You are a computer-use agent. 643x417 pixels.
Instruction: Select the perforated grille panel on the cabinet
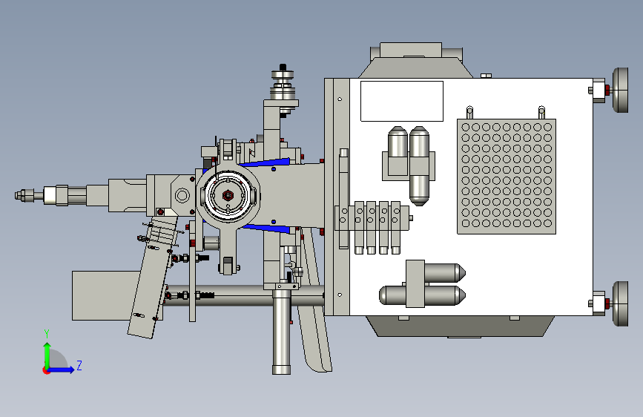(507, 177)
